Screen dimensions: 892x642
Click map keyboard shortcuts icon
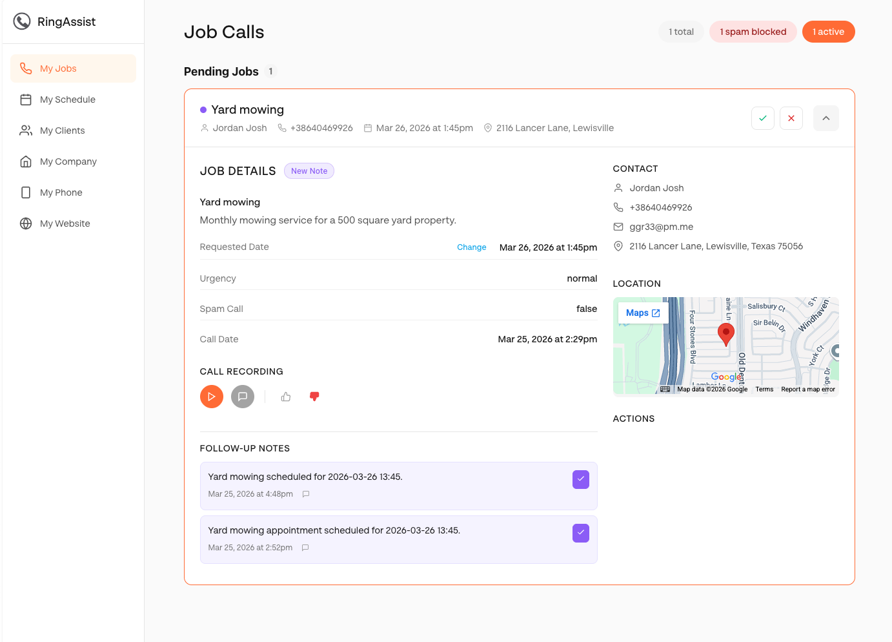pos(665,389)
